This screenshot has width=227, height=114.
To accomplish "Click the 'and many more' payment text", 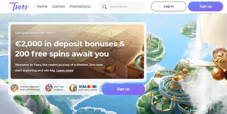I will (87, 90).
